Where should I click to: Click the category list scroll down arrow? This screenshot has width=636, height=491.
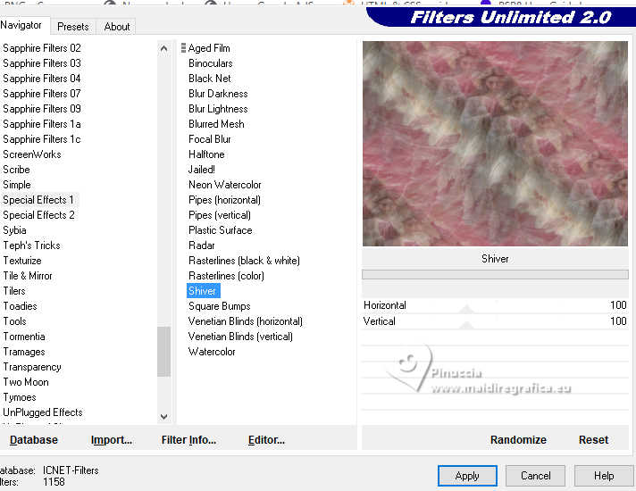pyautogui.click(x=163, y=416)
